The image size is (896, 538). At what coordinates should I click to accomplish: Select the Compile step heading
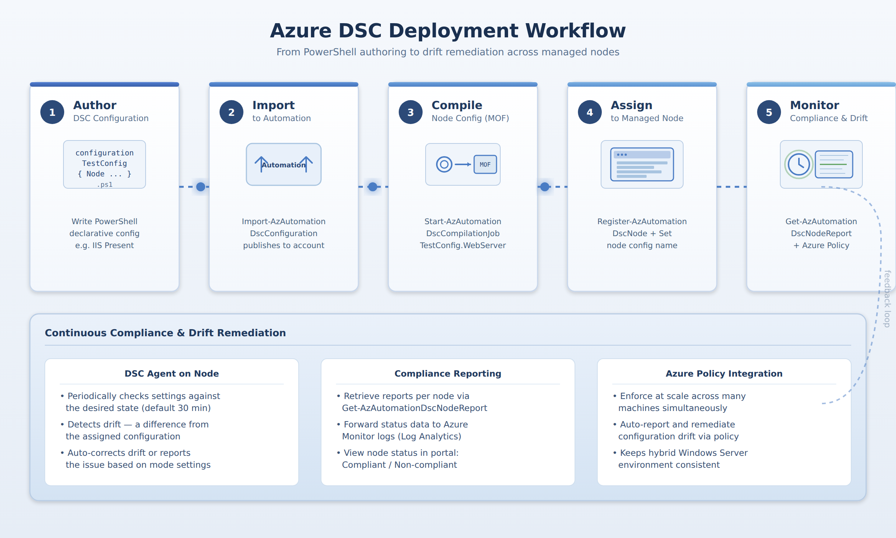[457, 105]
